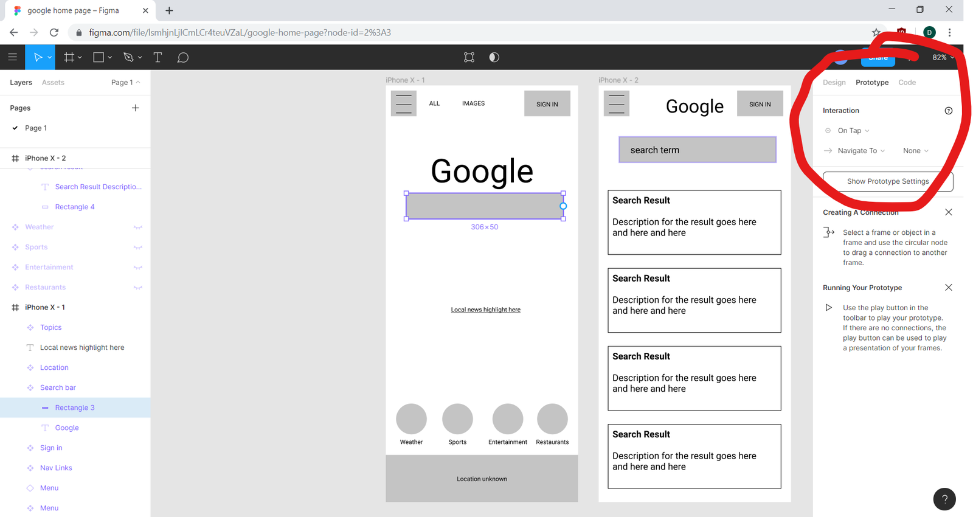The width and height of the screenshot is (973, 517).
Task: Open the On Tap trigger dropdown
Action: coord(853,131)
